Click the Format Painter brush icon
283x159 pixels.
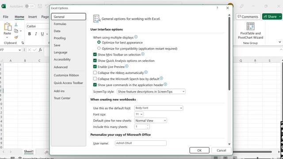point(16,37)
